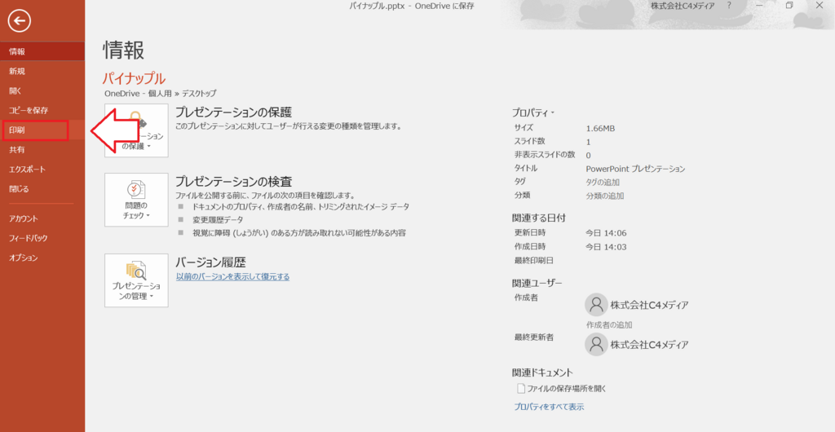Click the OneDrive - 個人用 path text
This screenshot has height=432, width=835.
tap(138, 93)
